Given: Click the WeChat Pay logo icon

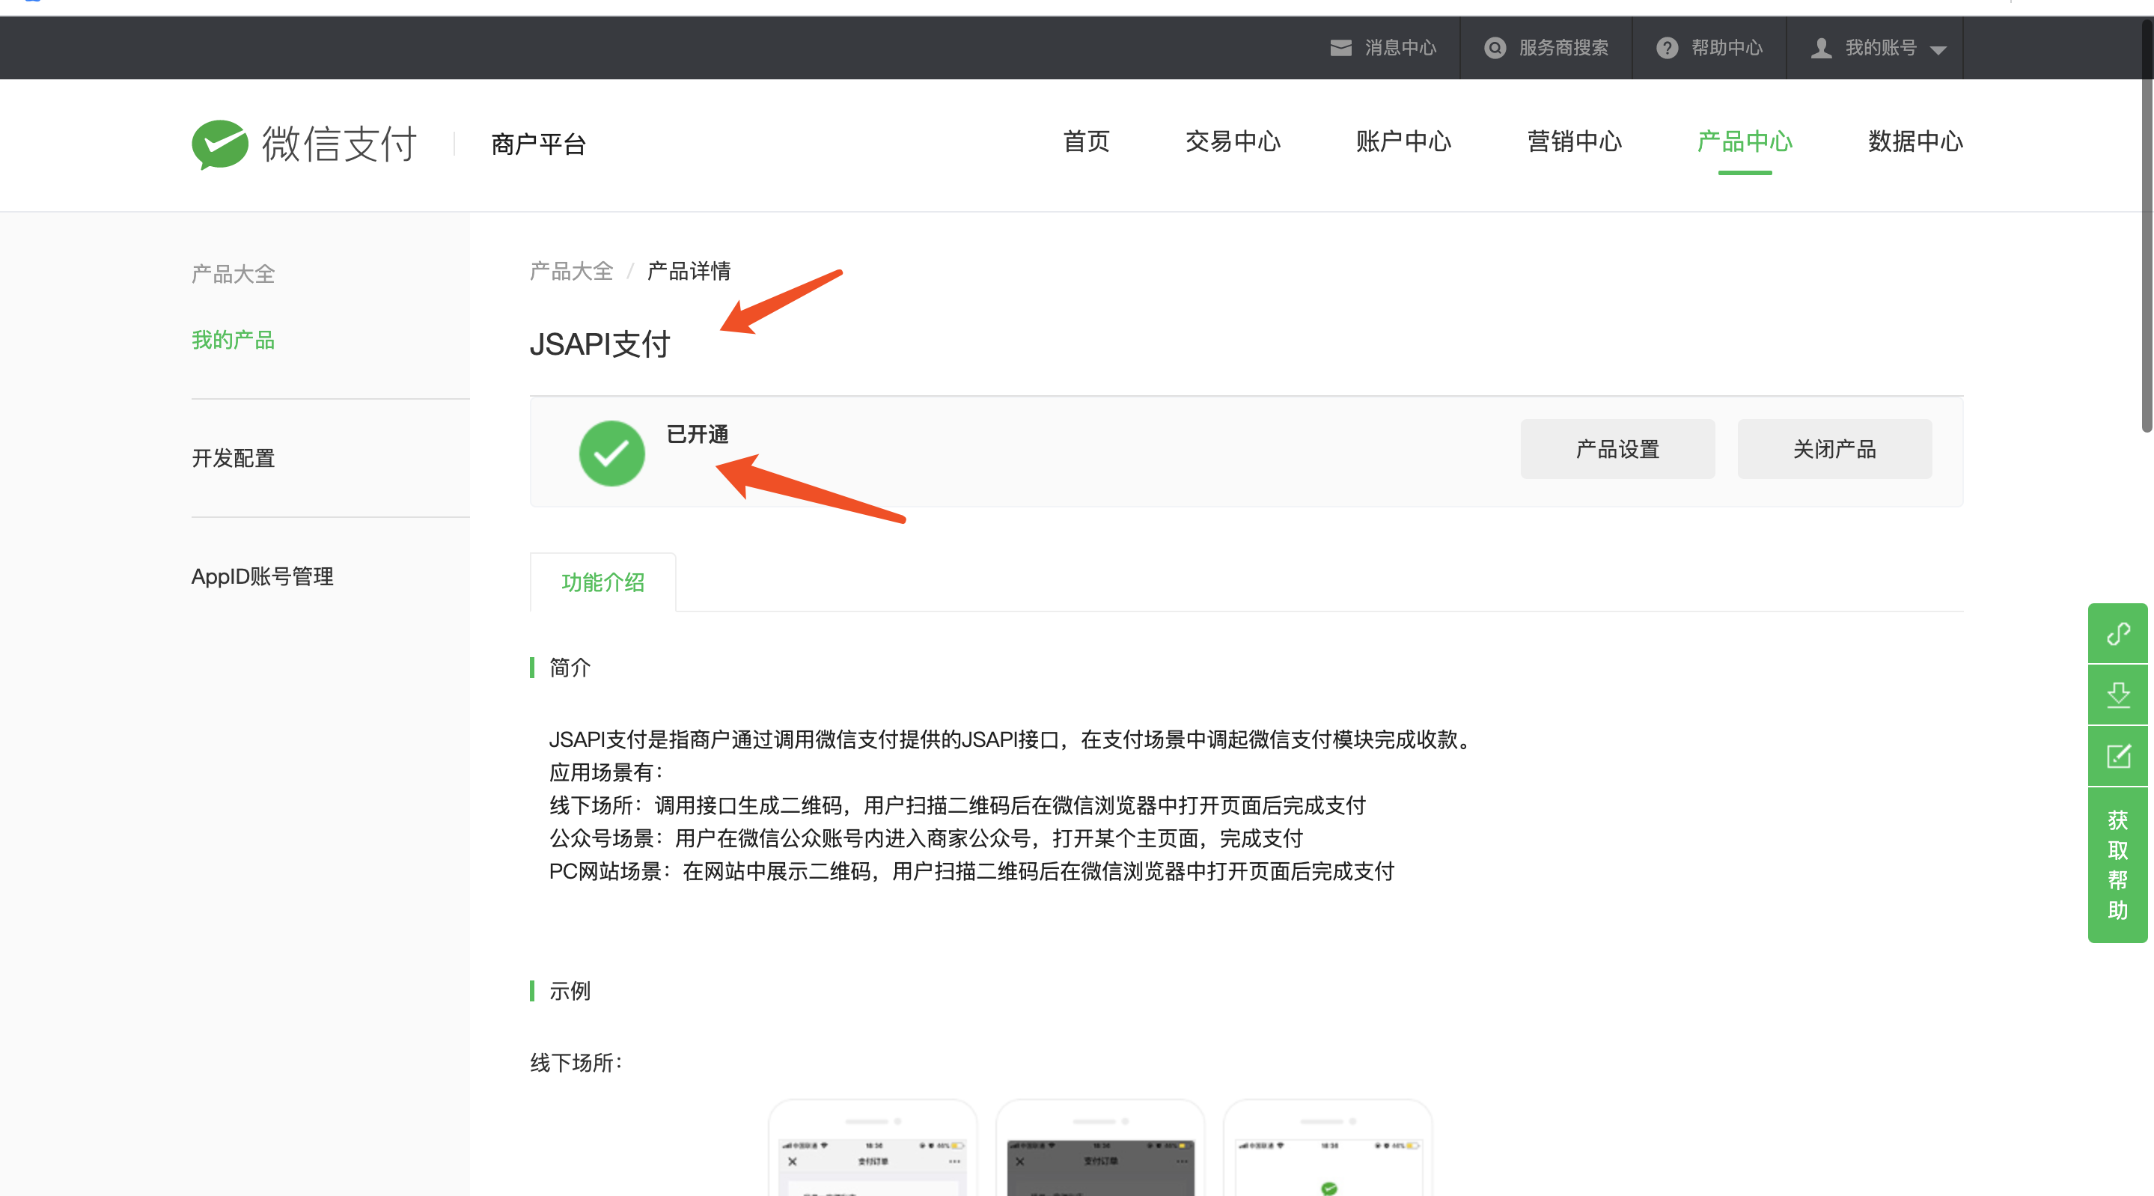Looking at the screenshot, I should tap(220, 144).
